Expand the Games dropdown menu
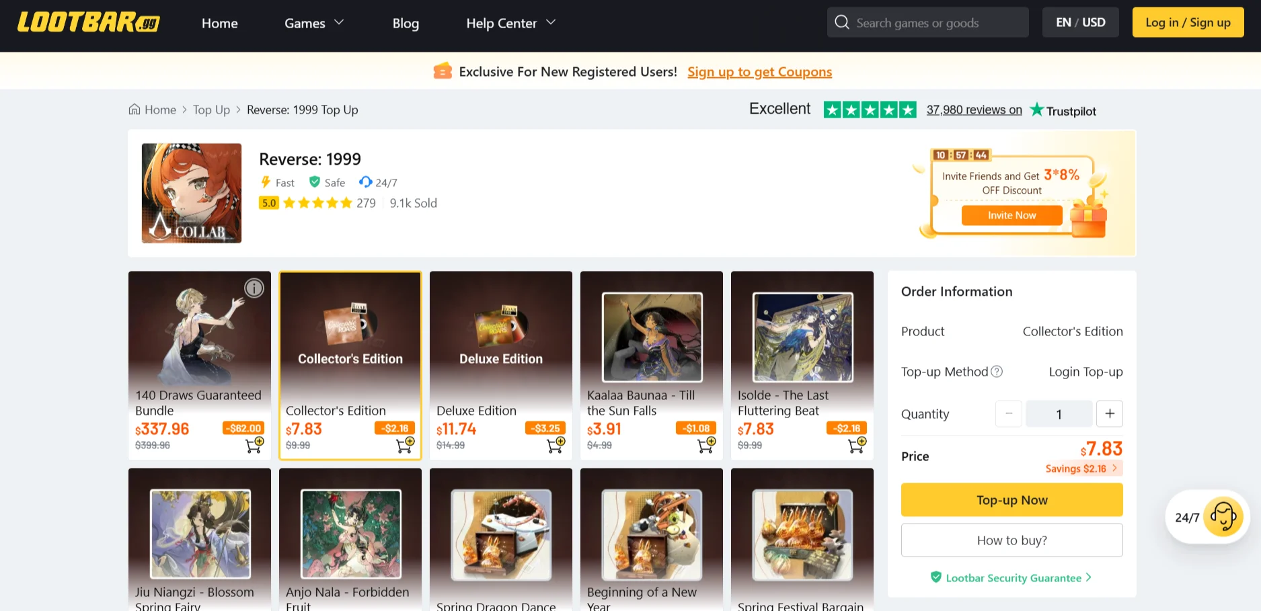 click(313, 23)
